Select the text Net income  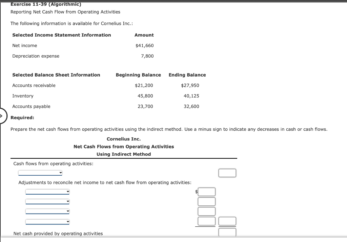coord(25,45)
